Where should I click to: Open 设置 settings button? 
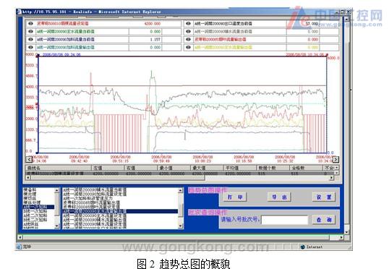324,197
